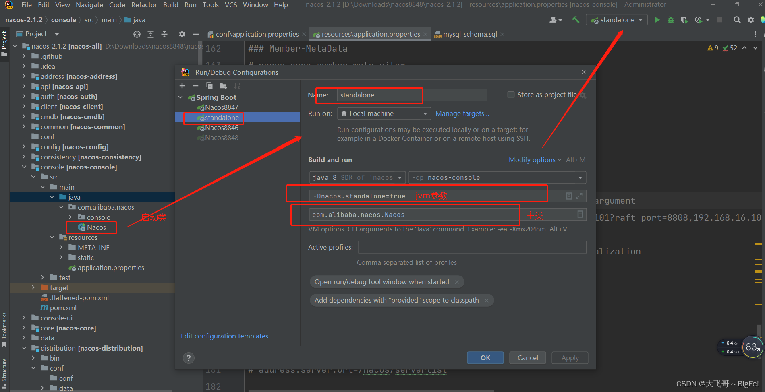Click the Run green play icon
Screen dimensions: 765x392
(657, 20)
